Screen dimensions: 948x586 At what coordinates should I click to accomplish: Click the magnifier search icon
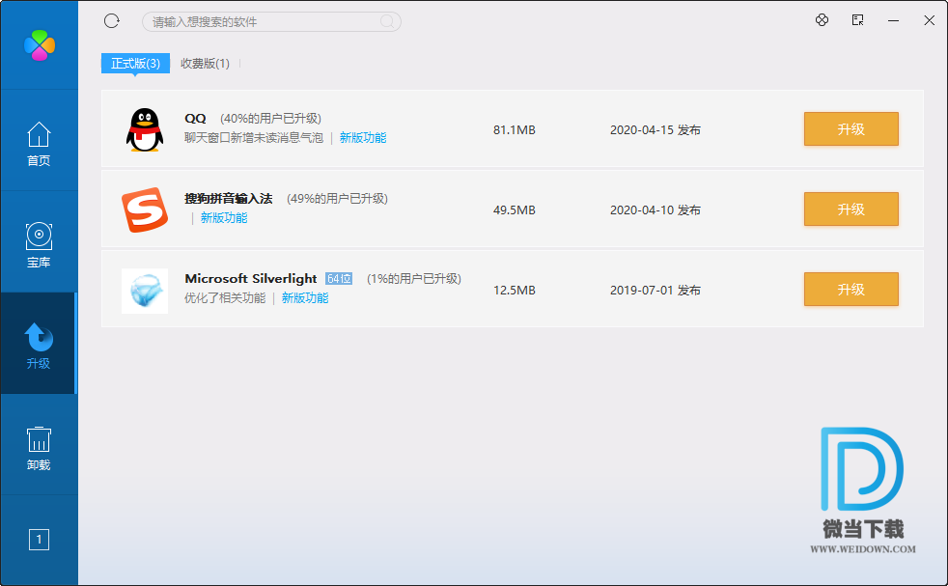(x=387, y=22)
